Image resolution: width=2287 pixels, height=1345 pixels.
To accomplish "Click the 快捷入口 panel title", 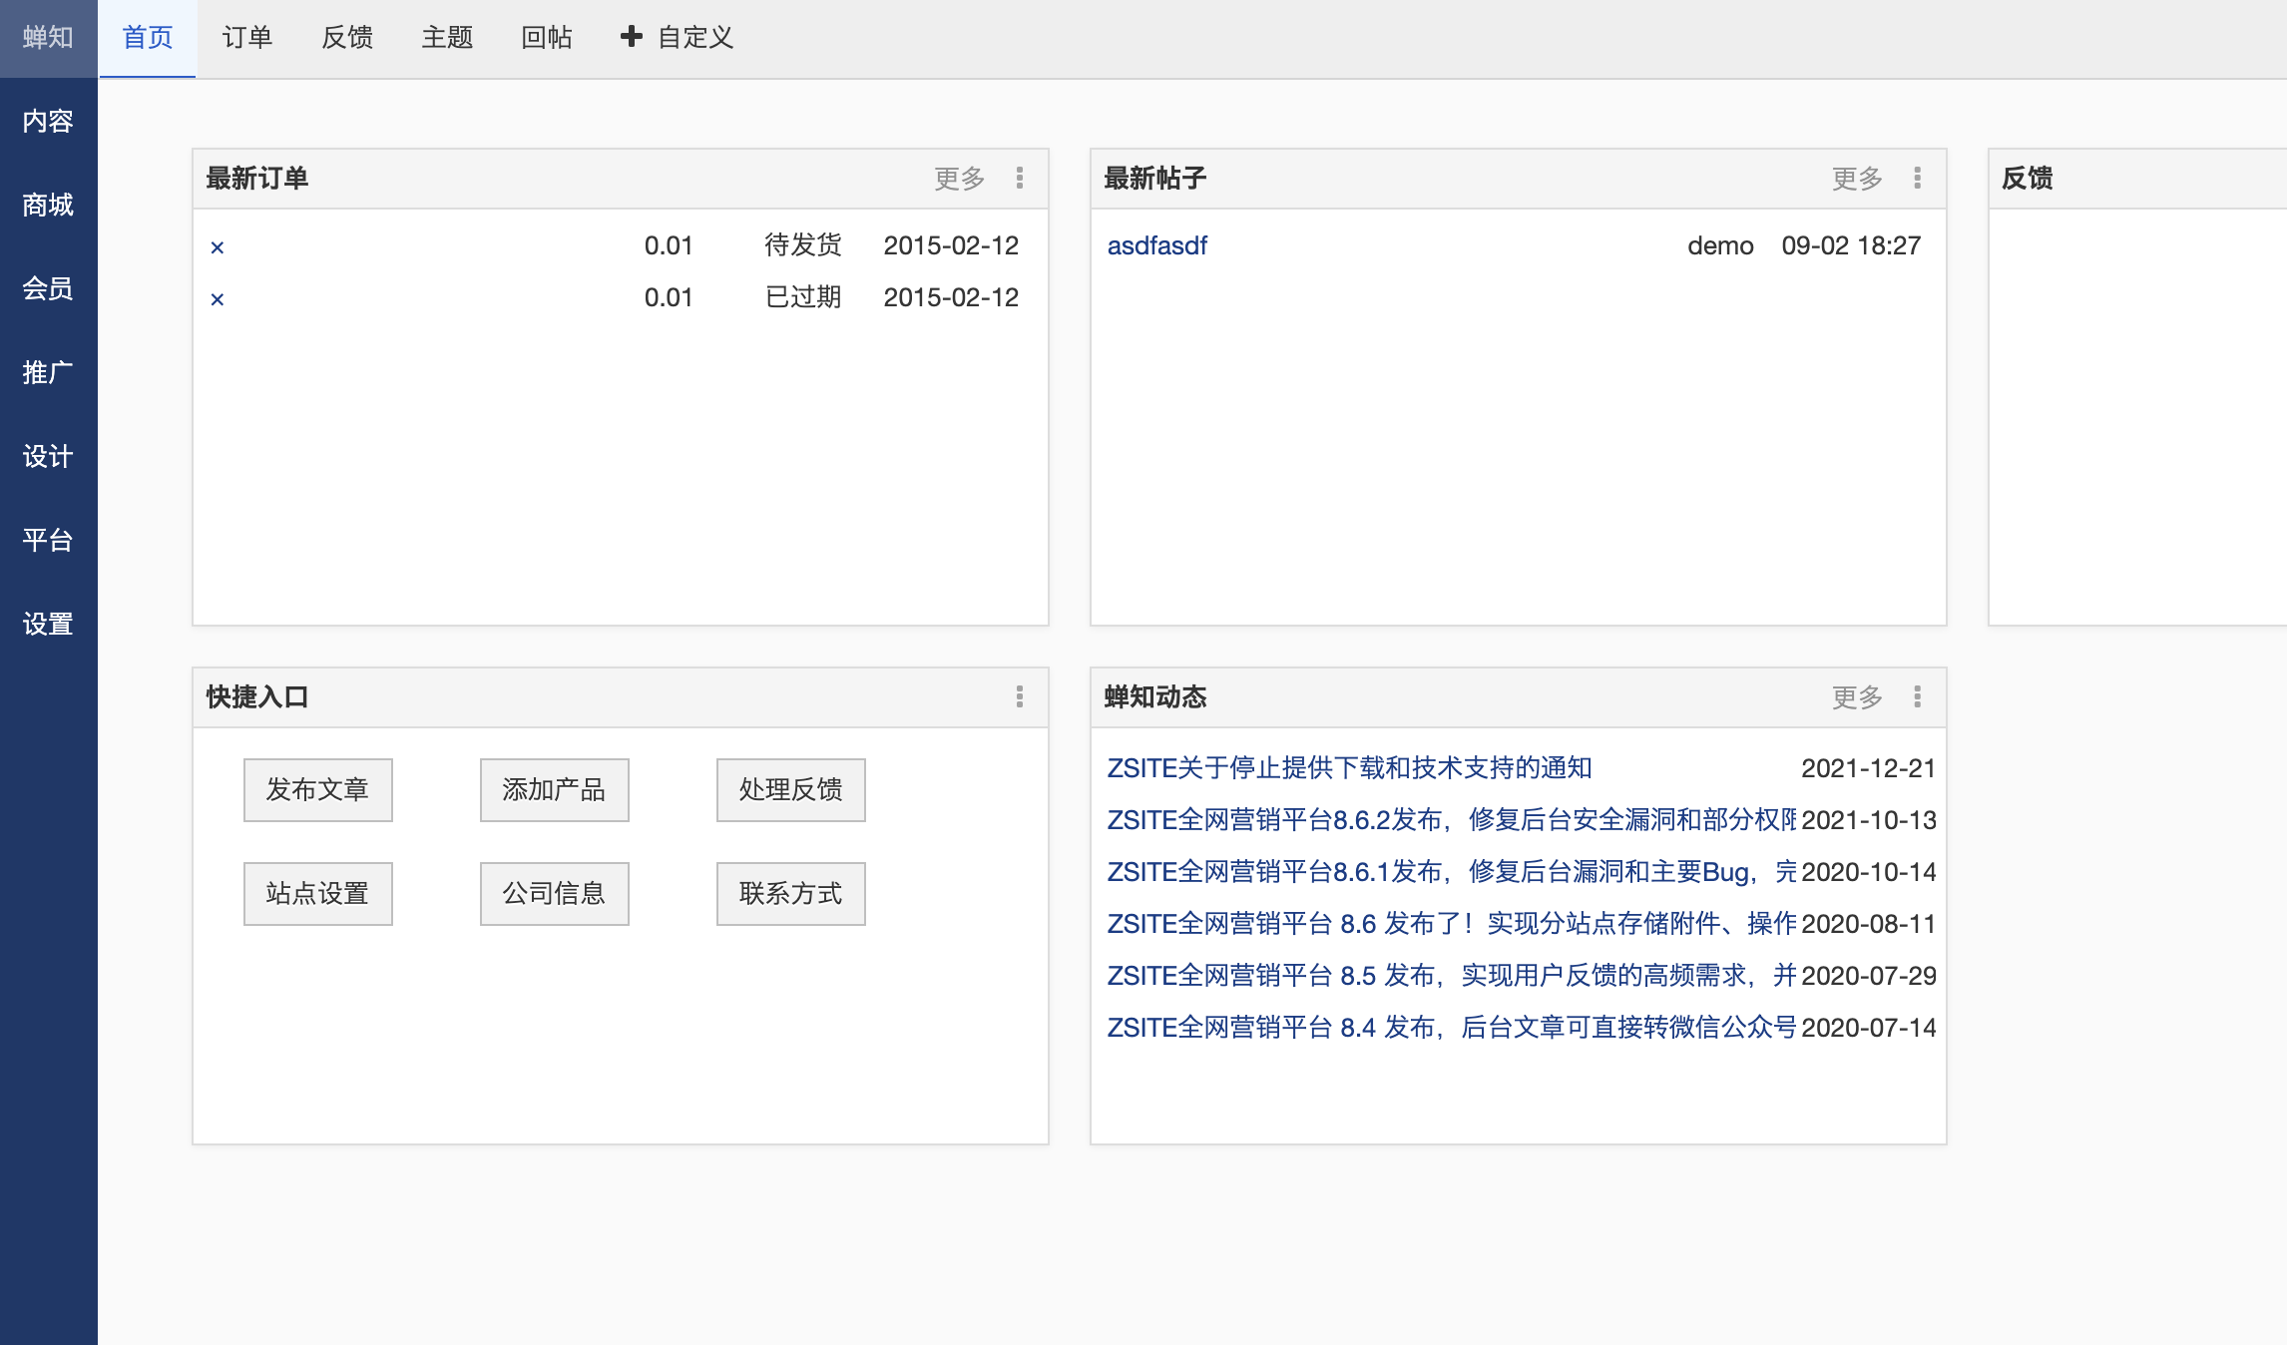I will [x=256, y=697].
